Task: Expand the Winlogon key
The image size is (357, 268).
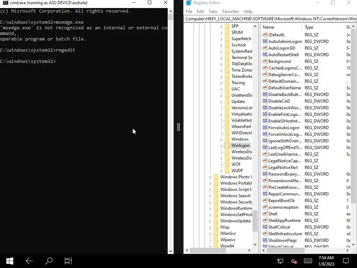Action: pyautogui.click(x=221, y=146)
